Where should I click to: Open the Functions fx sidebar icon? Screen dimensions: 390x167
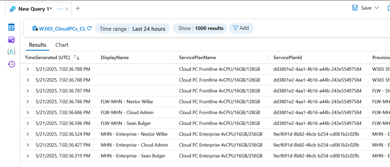(11, 52)
